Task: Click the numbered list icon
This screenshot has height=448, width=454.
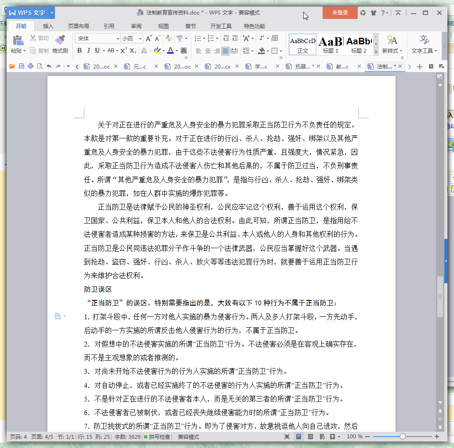Action: pos(211,39)
